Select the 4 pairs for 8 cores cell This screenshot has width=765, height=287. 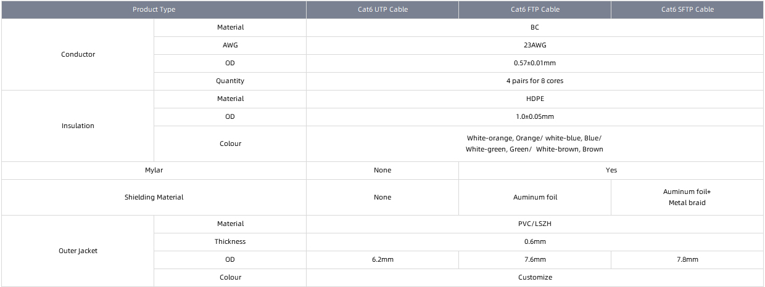535,81
